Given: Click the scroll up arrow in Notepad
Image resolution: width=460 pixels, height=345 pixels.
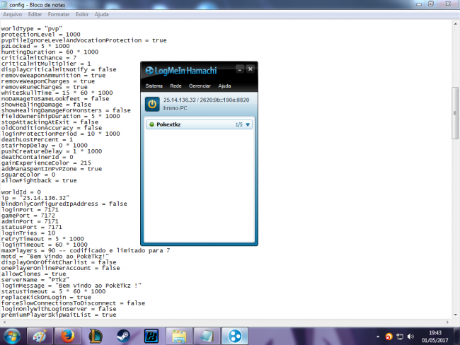Looking at the screenshot, I should [455, 24].
